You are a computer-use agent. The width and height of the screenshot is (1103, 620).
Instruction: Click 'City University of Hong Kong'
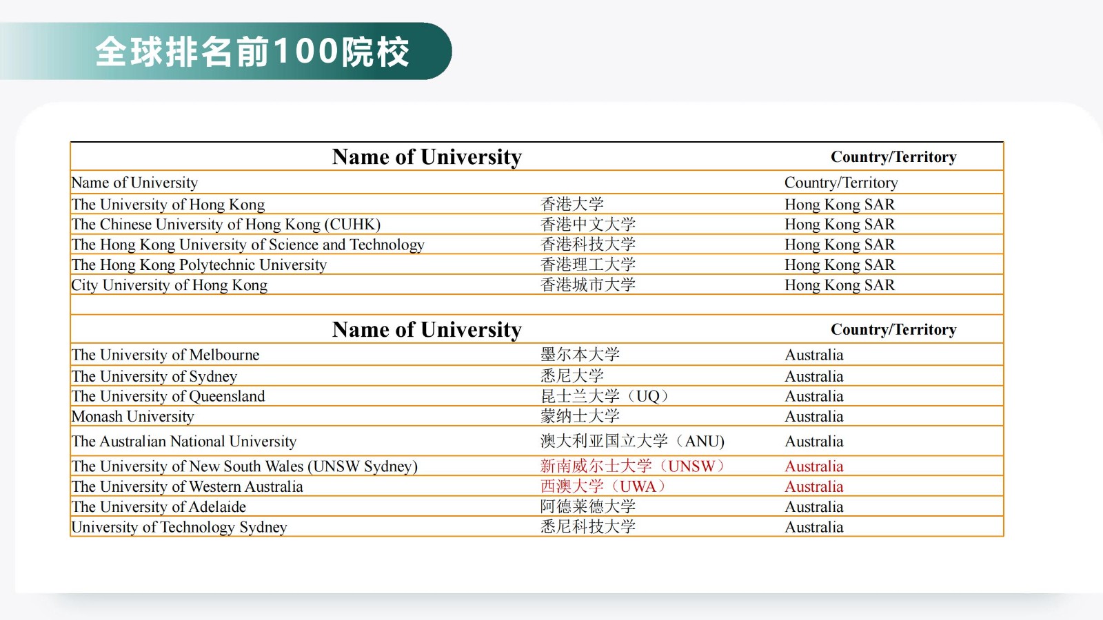click(x=170, y=285)
